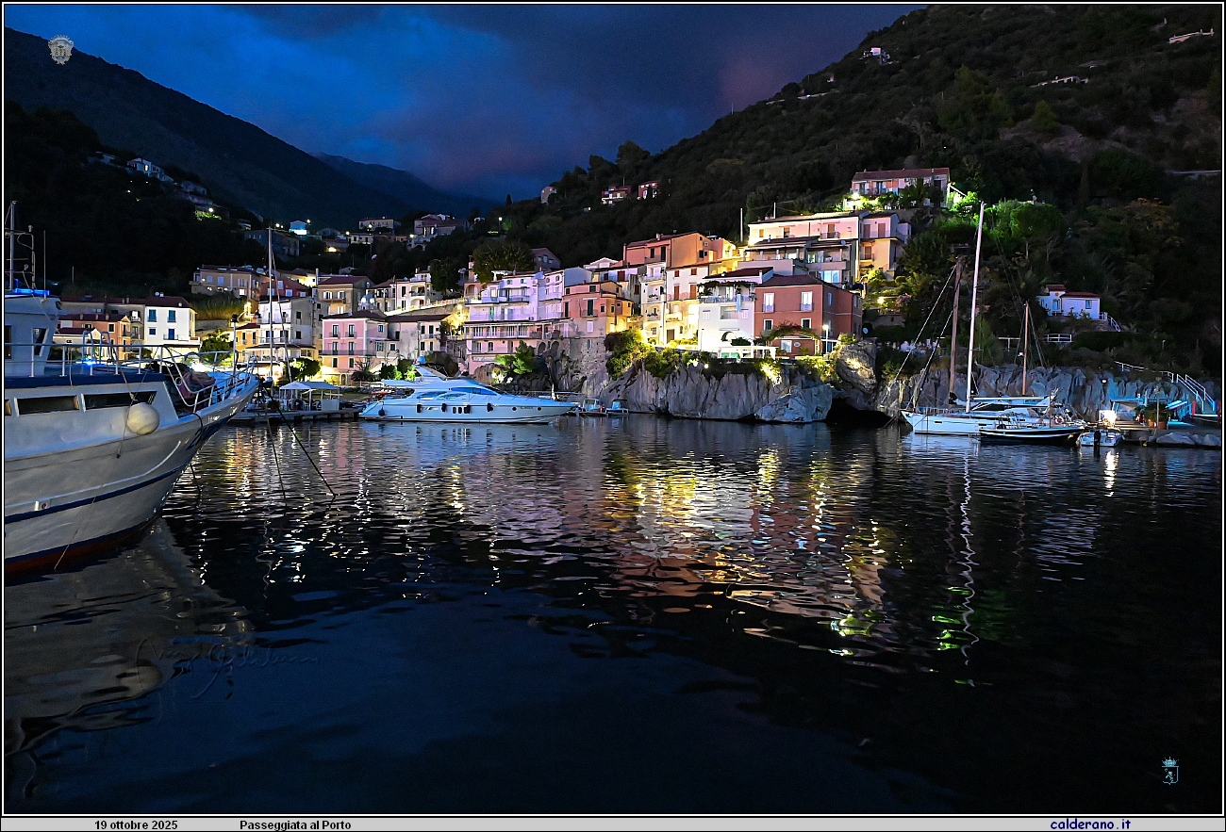Click the white motor yacht in the harbor
This screenshot has height=832, width=1226.
coord(464,400)
